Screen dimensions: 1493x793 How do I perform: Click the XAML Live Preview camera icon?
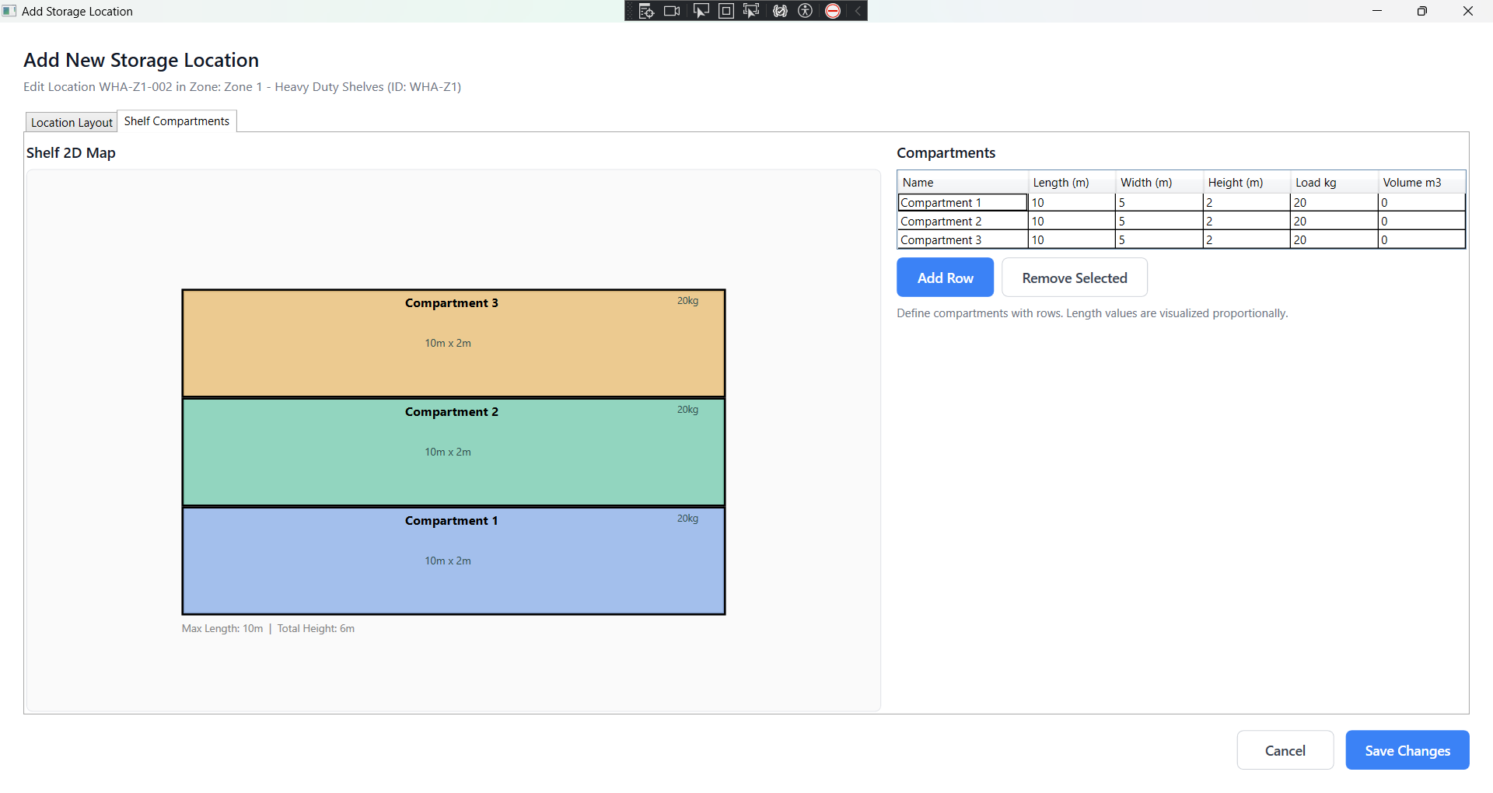coord(672,11)
